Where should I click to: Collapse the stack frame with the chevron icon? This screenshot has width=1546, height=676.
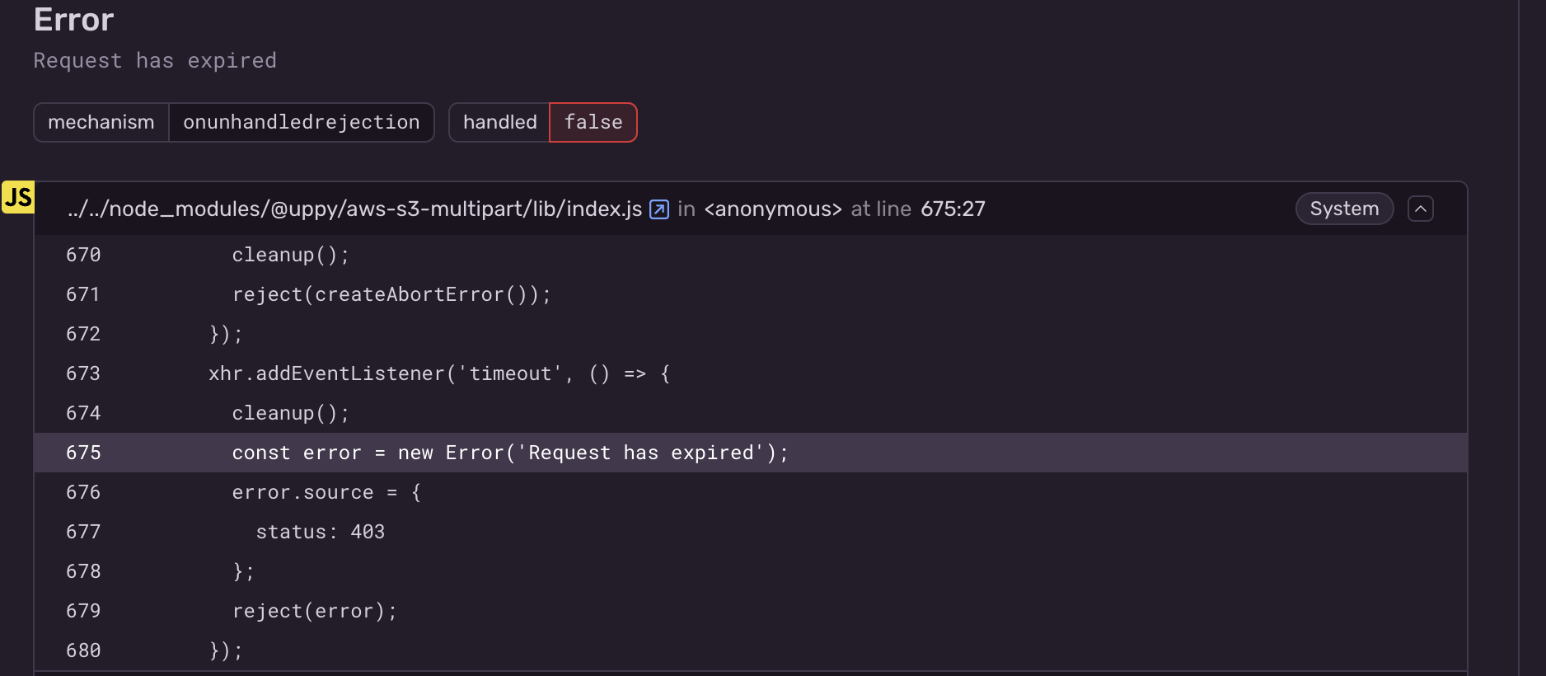click(x=1420, y=209)
